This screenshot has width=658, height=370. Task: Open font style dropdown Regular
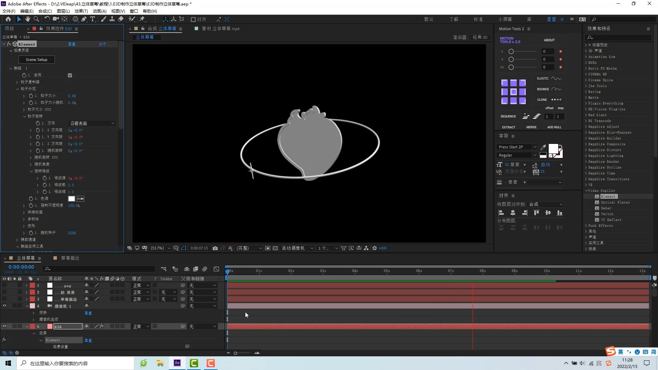click(517, 155)
